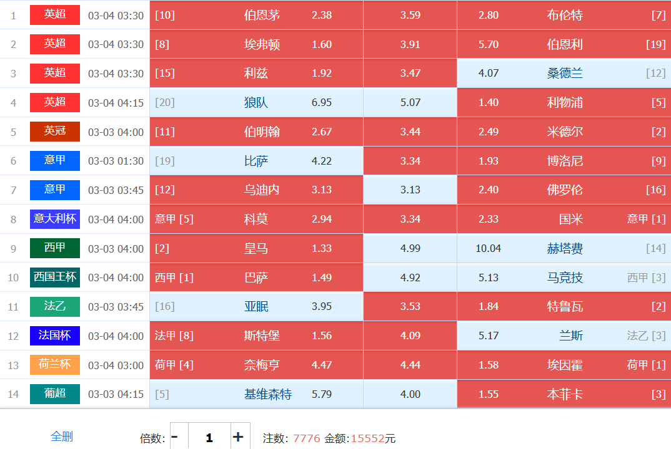Select 基维森特 home win odds 5.79
This screenshot has height=449, width=671.
click(x=256, y=394)
